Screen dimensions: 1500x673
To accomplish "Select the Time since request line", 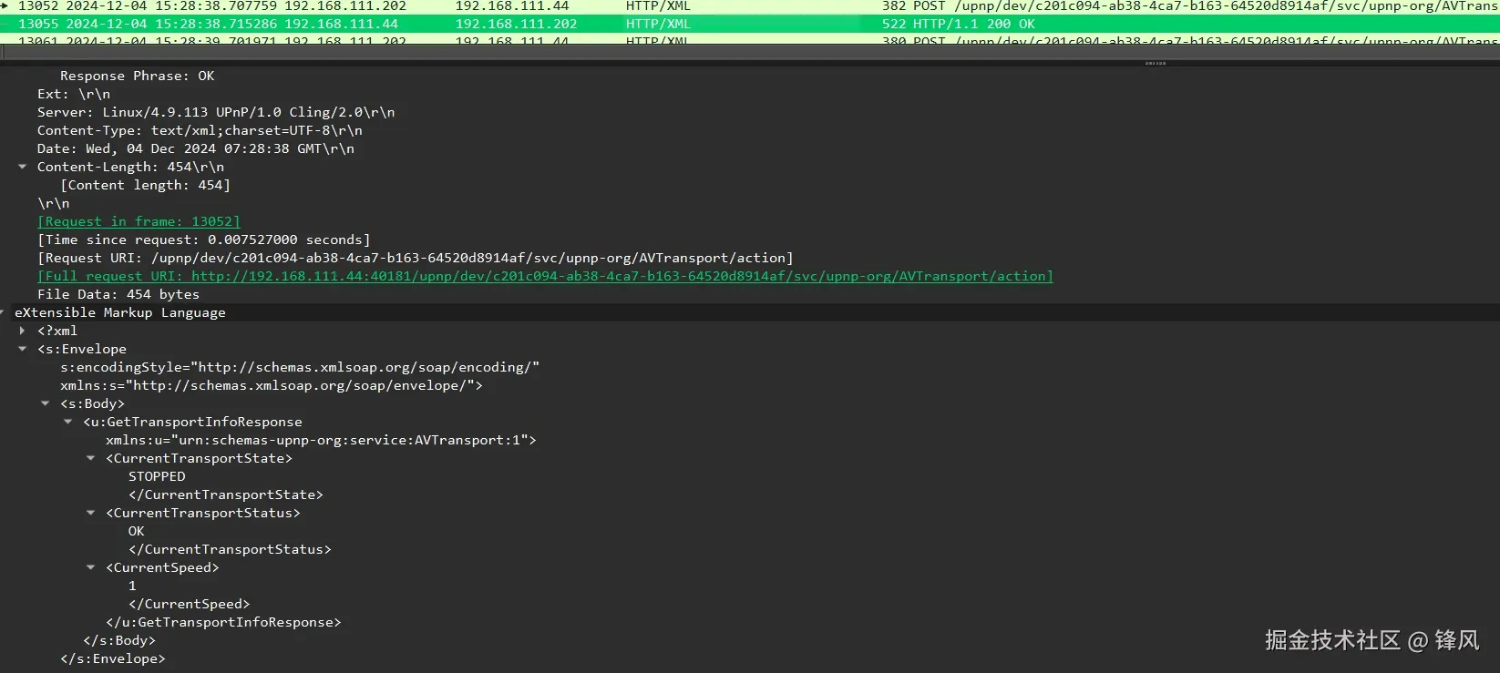I will pyautogui.click(x=204, y=240).
